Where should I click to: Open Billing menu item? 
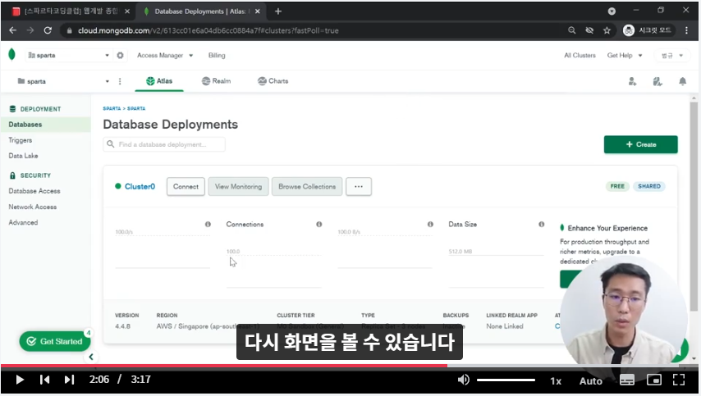tap(217, 56)
